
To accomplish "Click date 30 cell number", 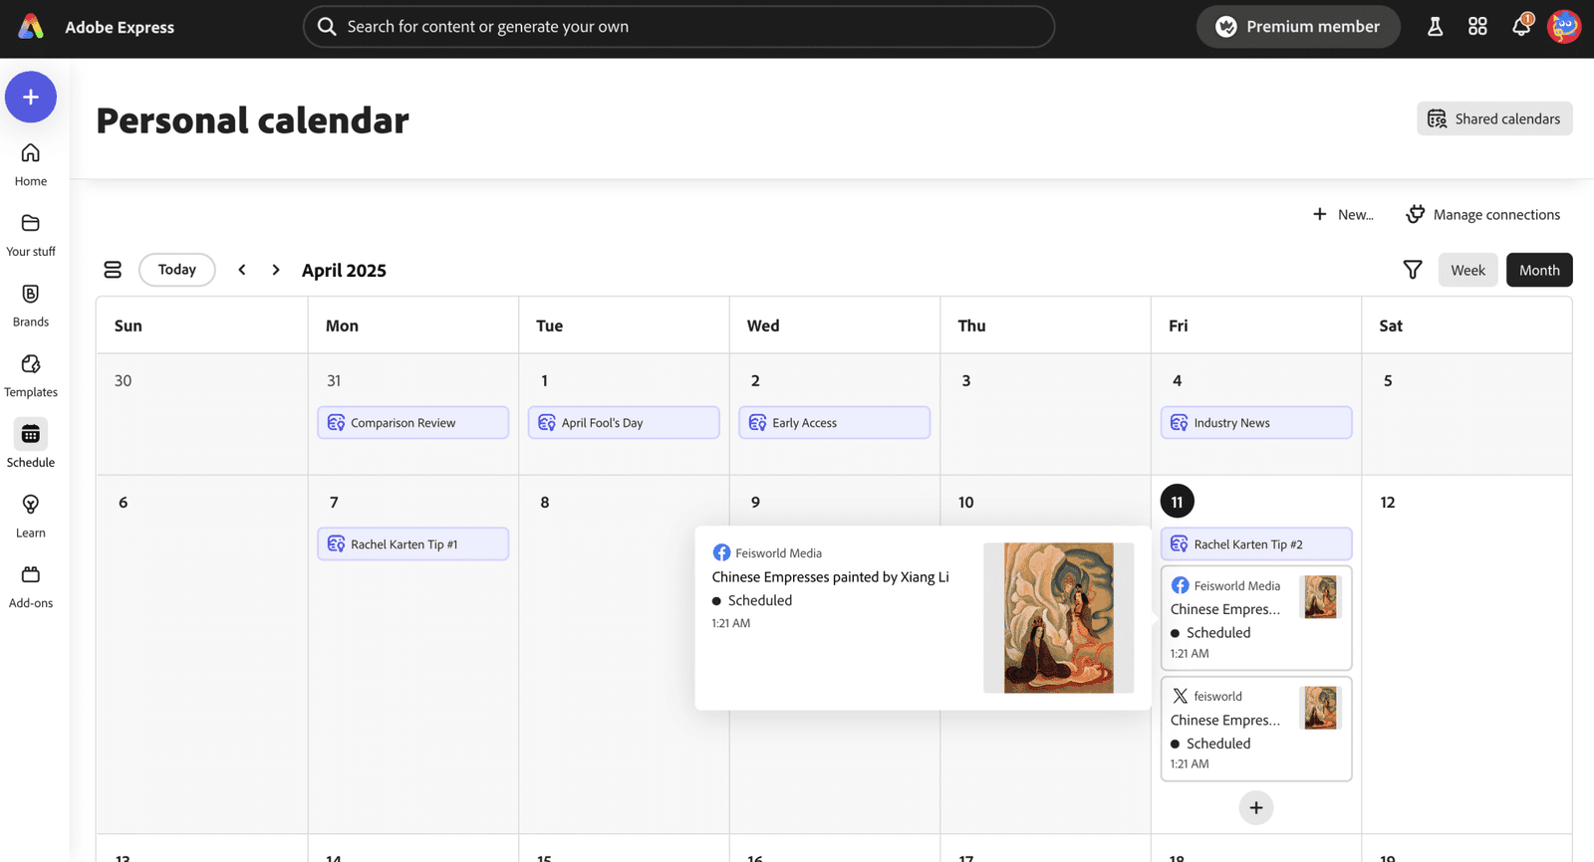I will pos(123,380).
